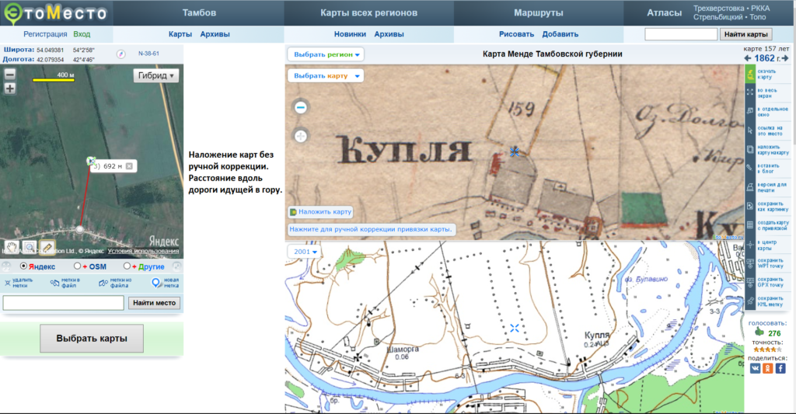
Task: Select the OSM map source radio
Action: click(76, 266)
